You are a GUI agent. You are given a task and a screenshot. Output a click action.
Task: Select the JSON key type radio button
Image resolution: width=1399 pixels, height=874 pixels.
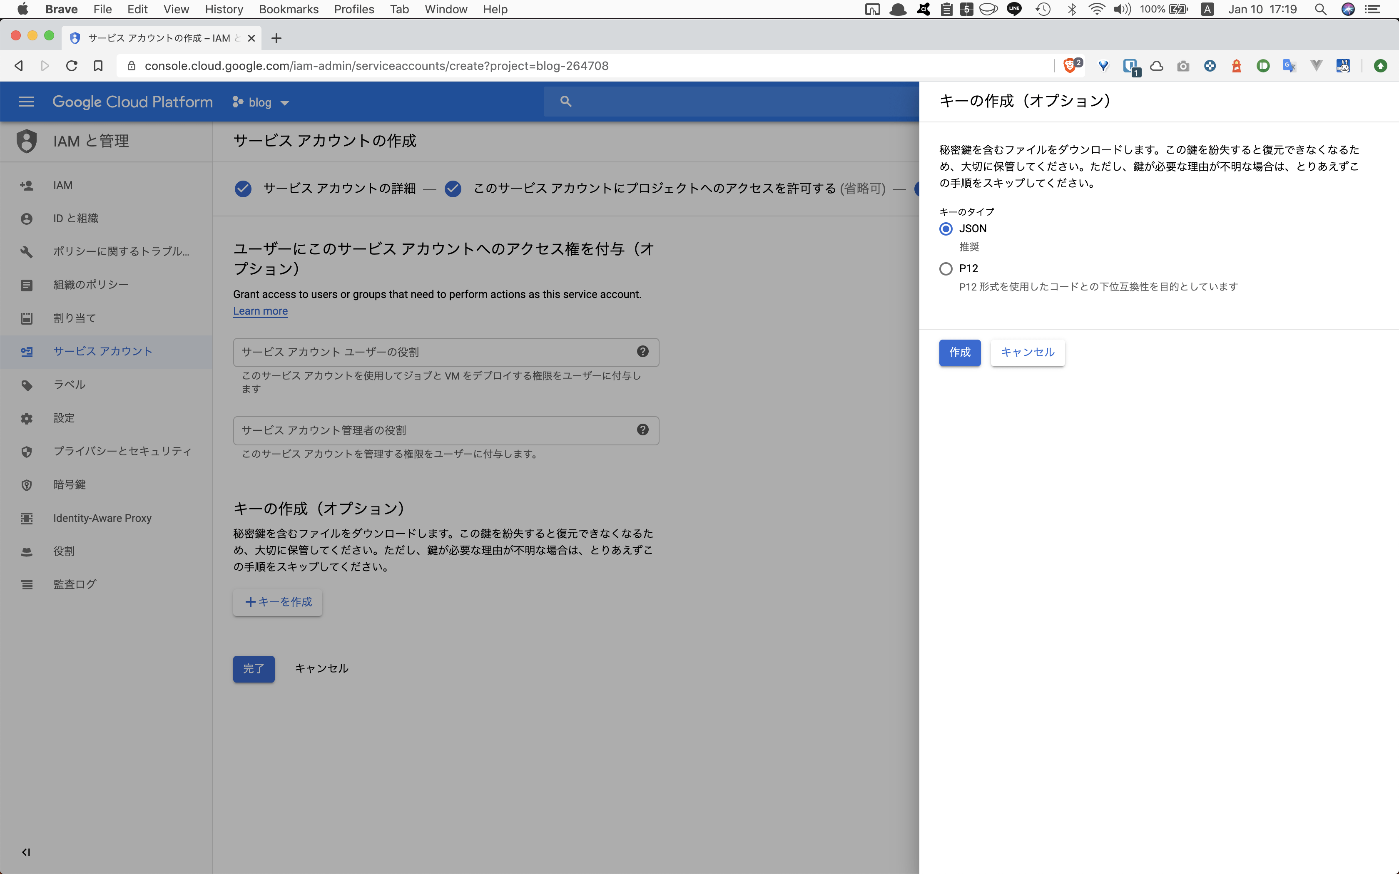(x=945, y=229)
